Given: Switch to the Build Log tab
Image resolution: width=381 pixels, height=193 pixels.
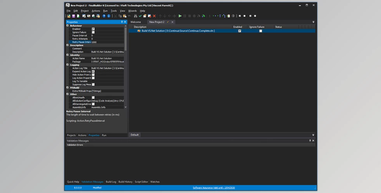Looking at the screenshot, I should pos(111,182).
